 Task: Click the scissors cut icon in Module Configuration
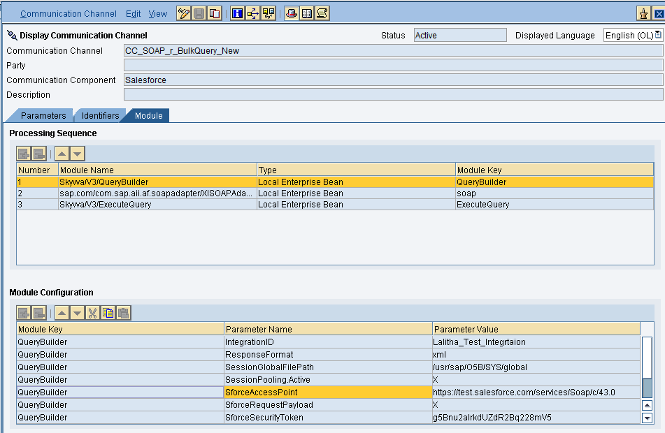coord(93,314)
